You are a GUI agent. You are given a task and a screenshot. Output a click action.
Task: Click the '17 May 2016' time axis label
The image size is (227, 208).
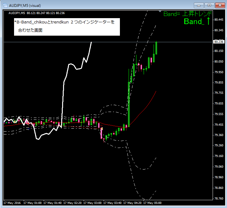pyautogui.click(x=12, y=203)
